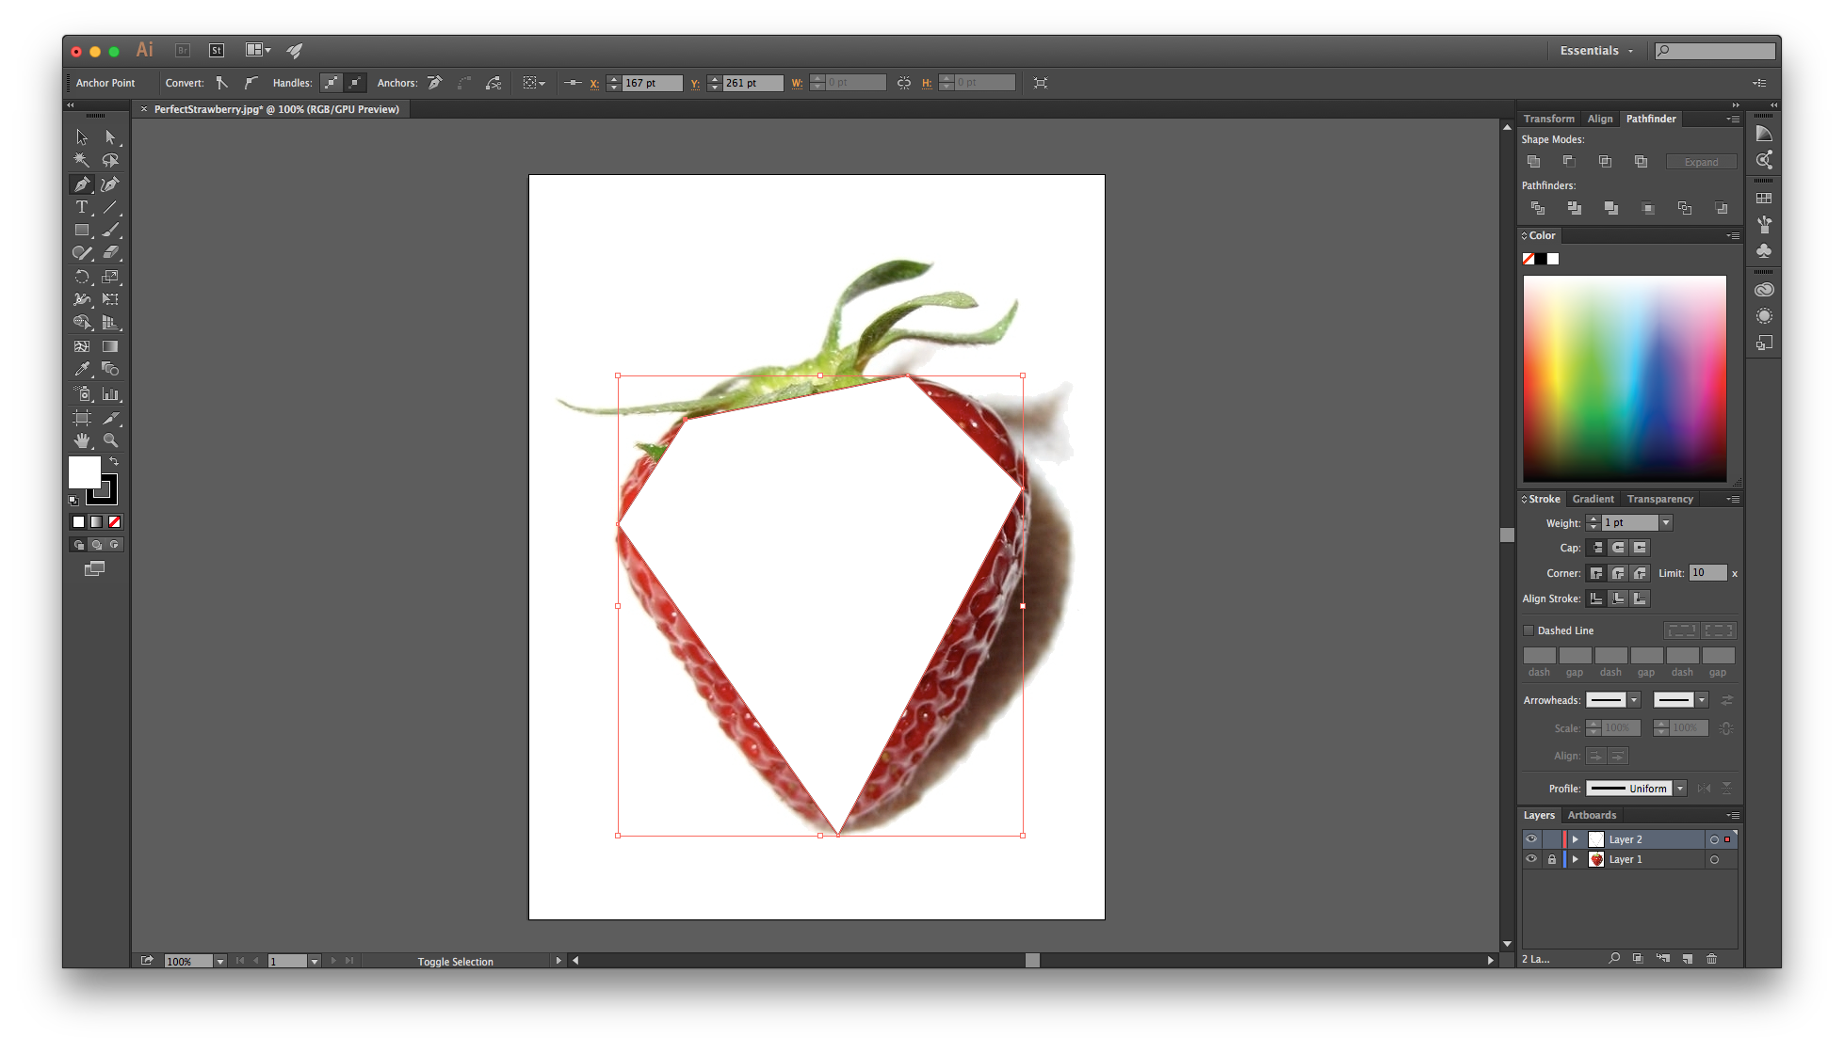Hide Layer 2 visibility eye

click(x=1531, y=839)
